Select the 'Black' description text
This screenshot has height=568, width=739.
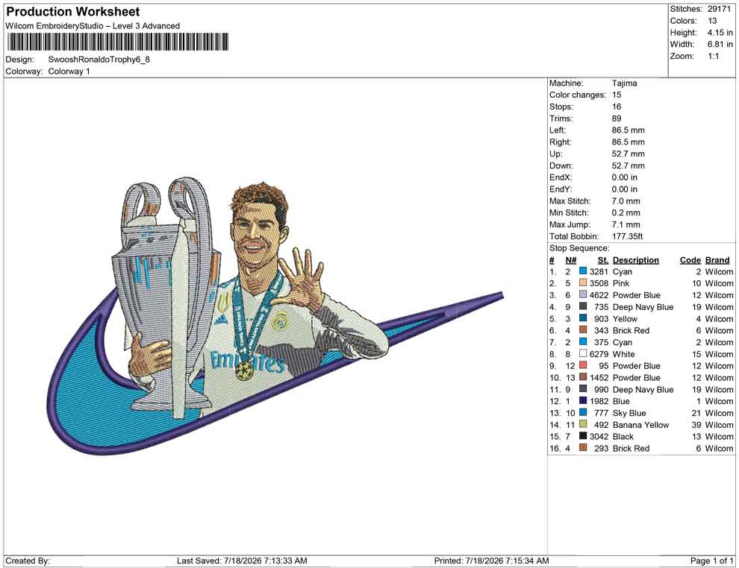[623, 436]
